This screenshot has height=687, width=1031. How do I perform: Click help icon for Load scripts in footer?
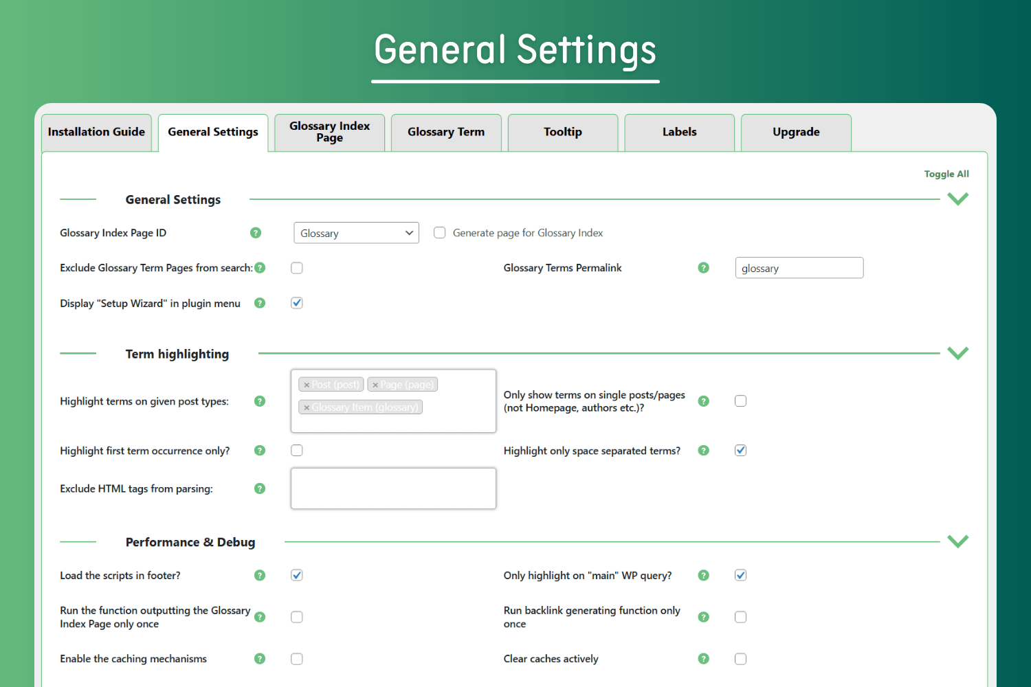260,576
